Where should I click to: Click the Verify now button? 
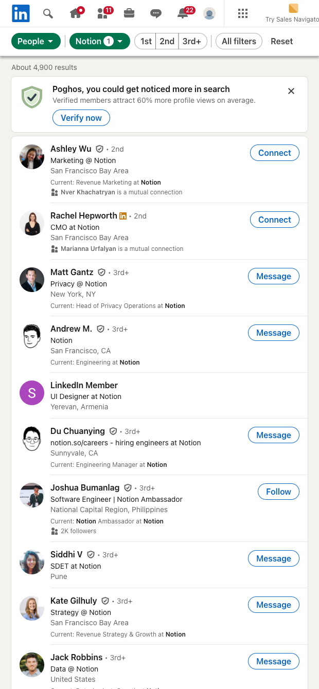[81, 118]
